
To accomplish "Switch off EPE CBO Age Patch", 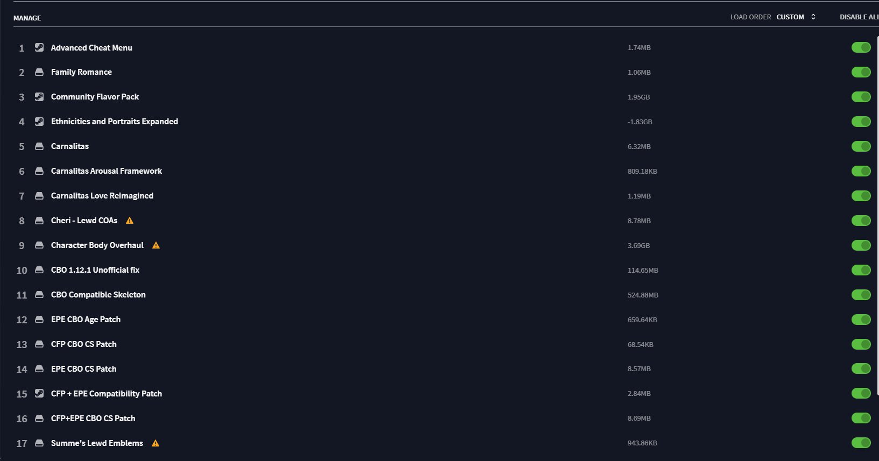I will tap(861, 320).
